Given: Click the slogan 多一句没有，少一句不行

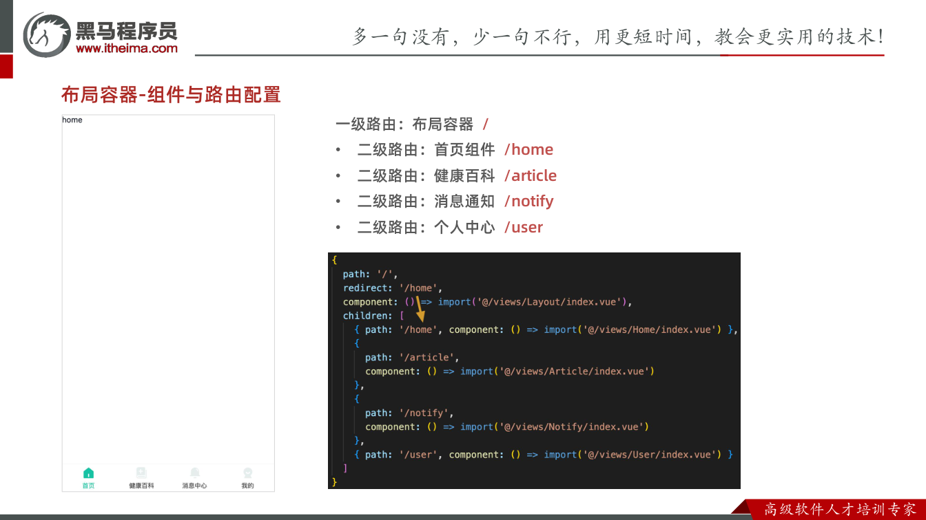Looking at the screenshot, I should (x=462, y=36).
